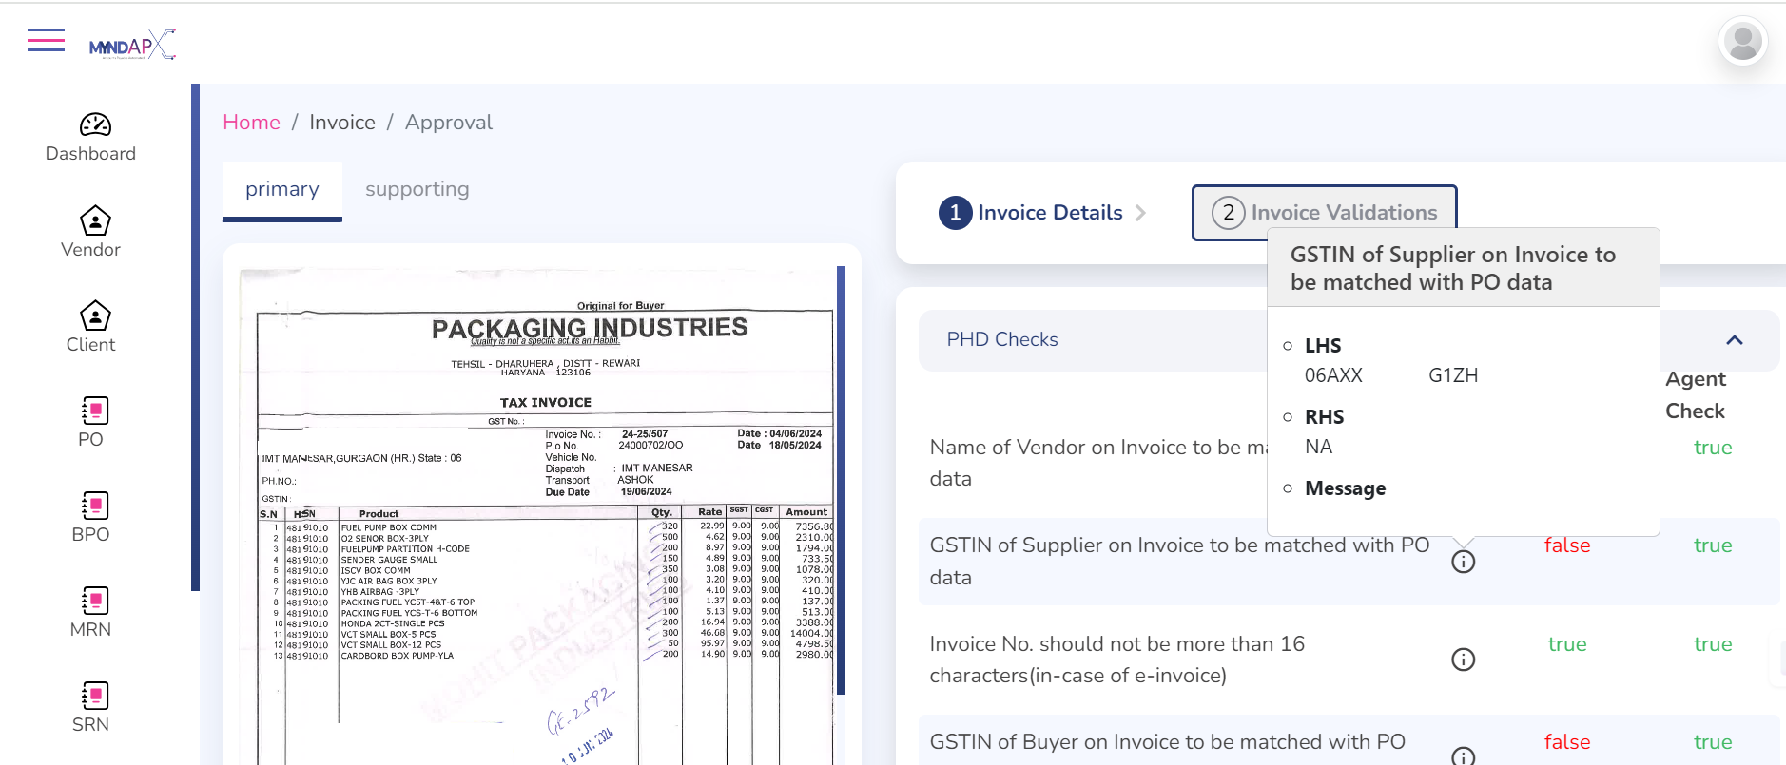Go to Client section icon
Viewport: 1786px width, 765px height.
click(95, 316)
